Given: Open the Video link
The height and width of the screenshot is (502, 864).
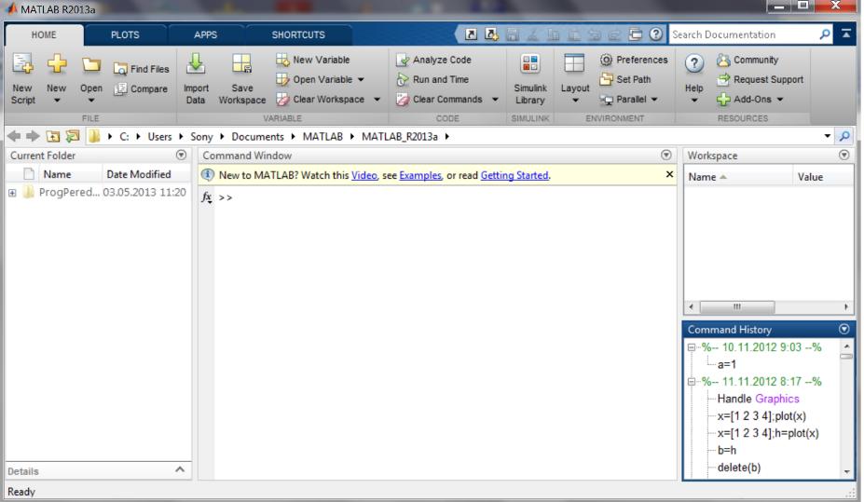Looking at the screenshot, I should [364, 175].
